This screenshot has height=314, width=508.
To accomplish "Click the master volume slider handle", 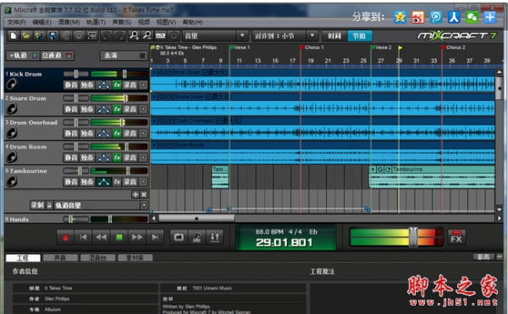I will (x=413, y=237).
